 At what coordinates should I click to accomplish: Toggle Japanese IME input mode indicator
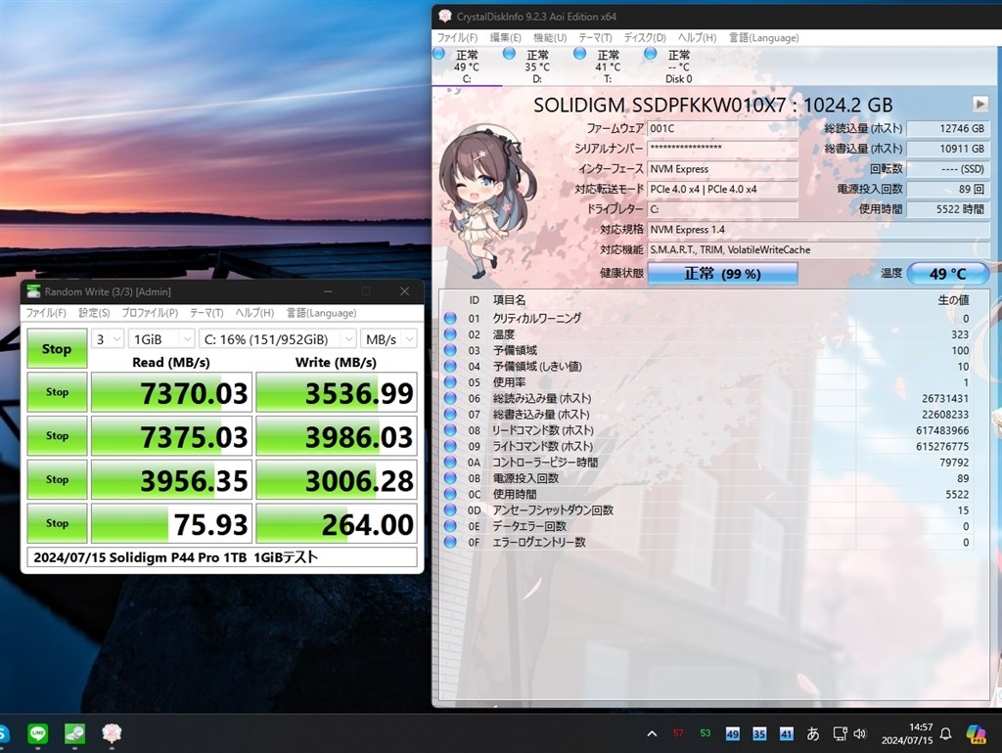click(x=813, y=733)
